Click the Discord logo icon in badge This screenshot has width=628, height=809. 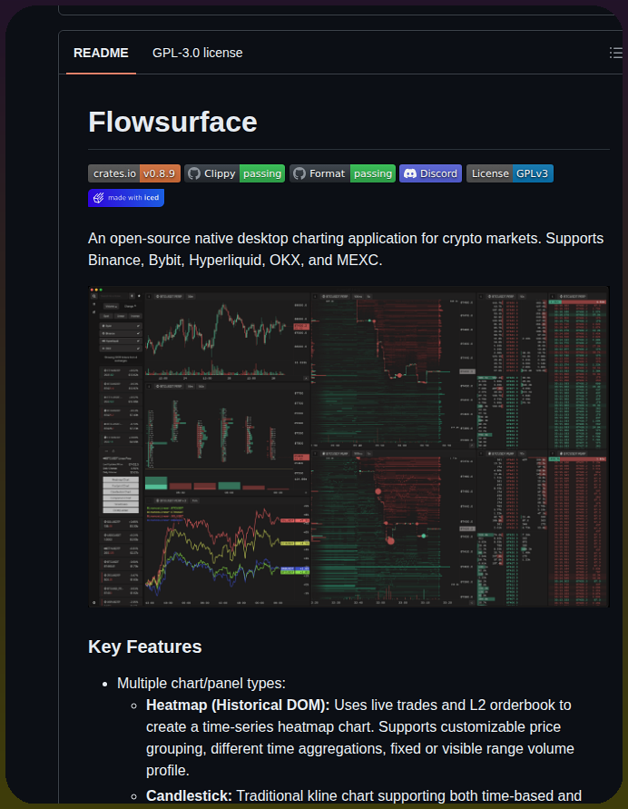point(410,173)
